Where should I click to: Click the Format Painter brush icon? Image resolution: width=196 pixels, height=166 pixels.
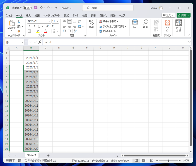click(x=19, y=31)
